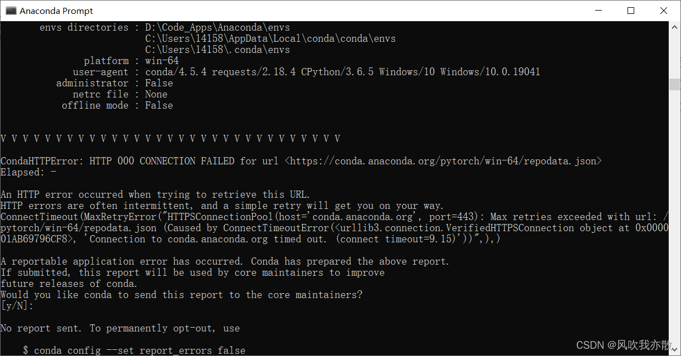Viewport: 681px width, 356px height.
Task: Click the user-agent conda/4.5.4 line
Action: point(306,72)
